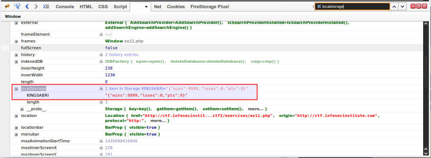Go back with the blue left arrow

27,6
